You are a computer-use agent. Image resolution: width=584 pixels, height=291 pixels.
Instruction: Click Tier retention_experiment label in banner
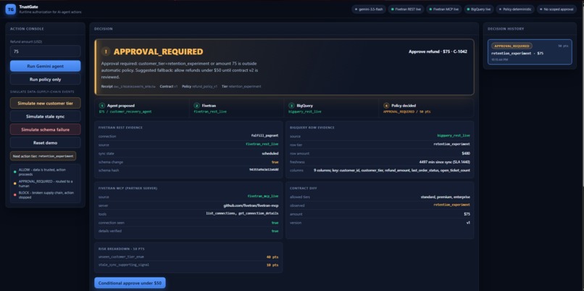pyautogui.click(x=241, y=86)
